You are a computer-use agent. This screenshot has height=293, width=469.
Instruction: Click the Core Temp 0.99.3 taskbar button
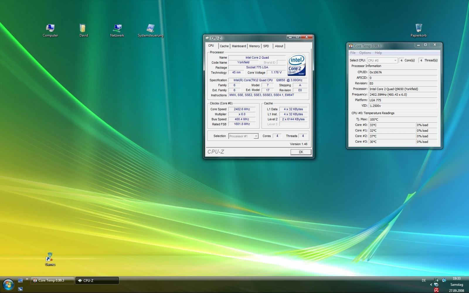tap(53, 280)
